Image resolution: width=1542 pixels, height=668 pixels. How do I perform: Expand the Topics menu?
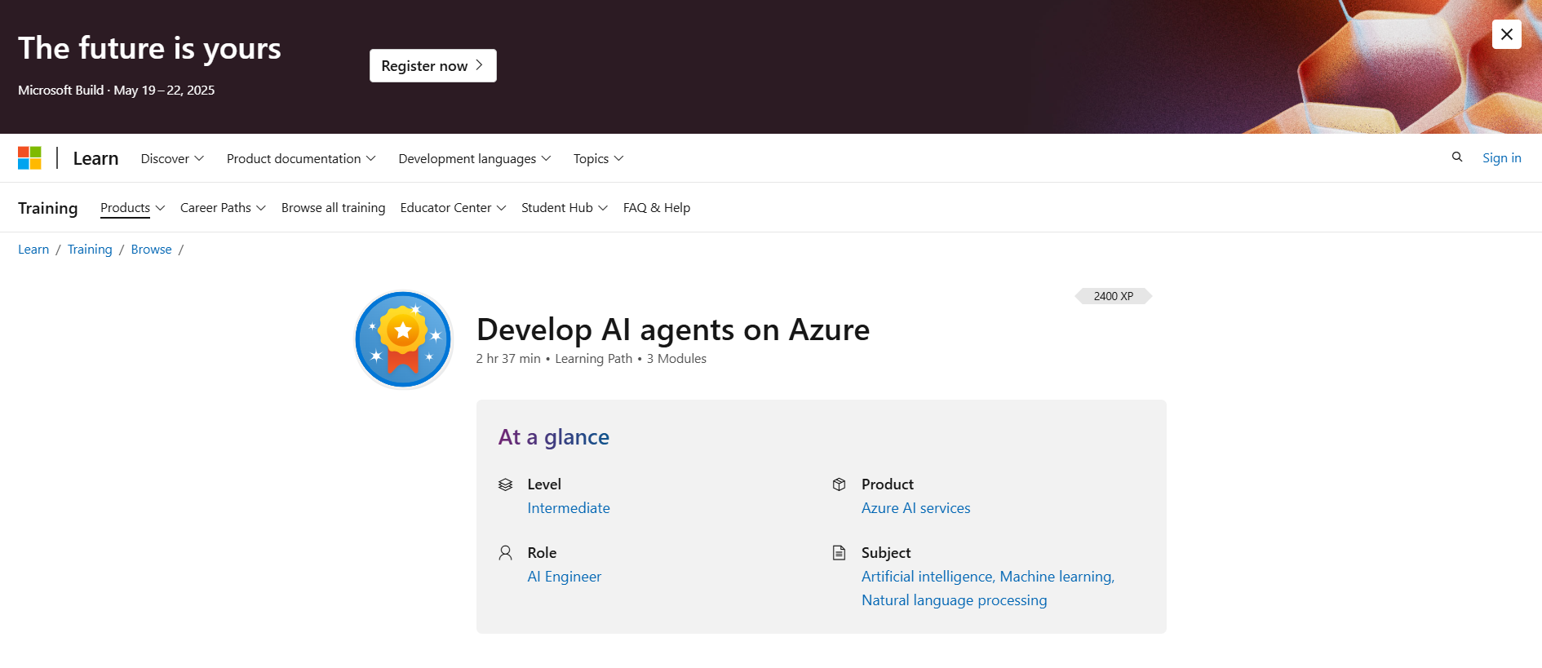[x=598, y=159]
